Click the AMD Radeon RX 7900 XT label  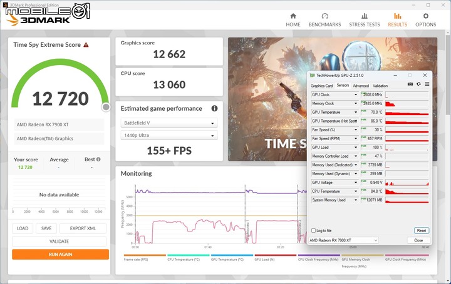click(x=43, y=124)
